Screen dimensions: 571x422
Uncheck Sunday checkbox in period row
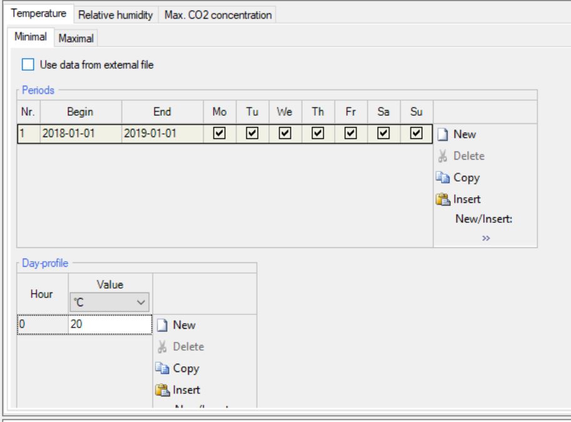(416, 134)
